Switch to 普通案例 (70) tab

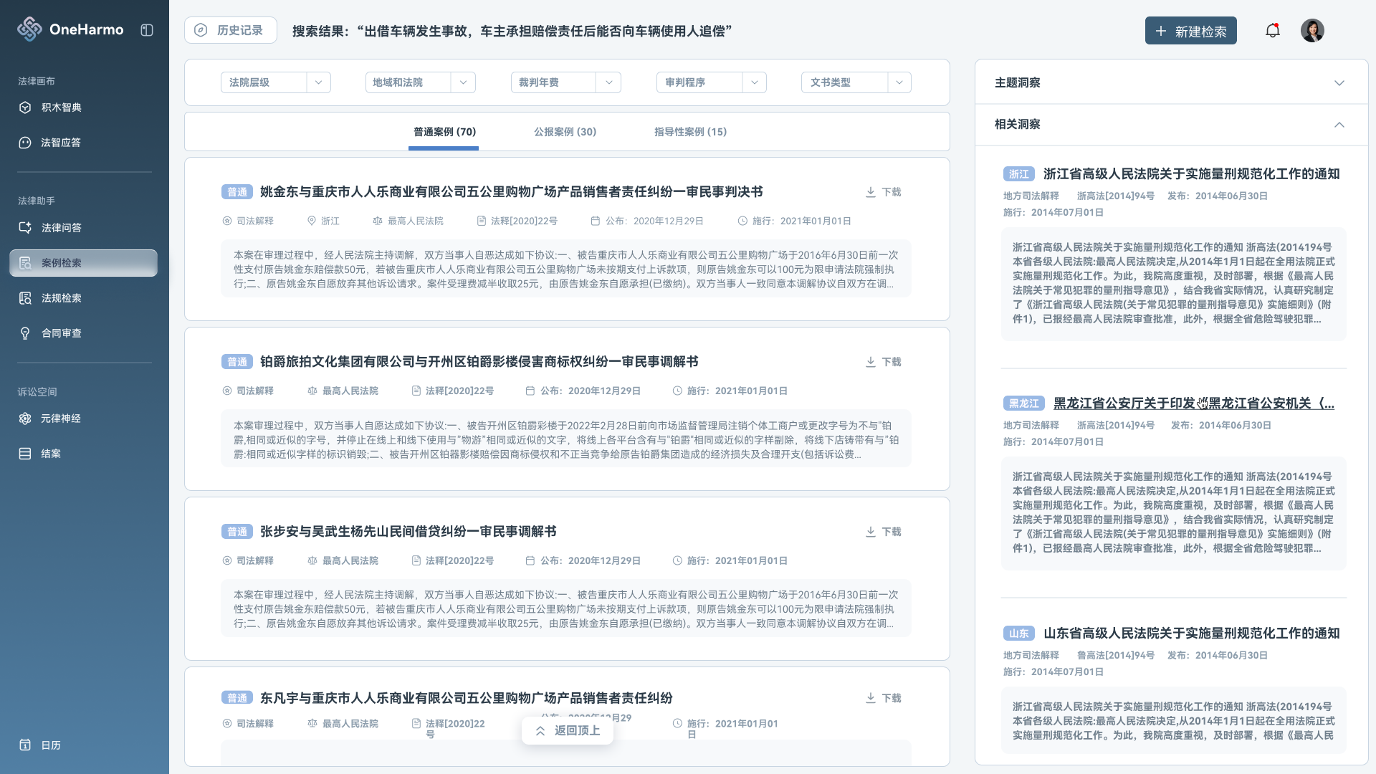[x=444, y=132]
